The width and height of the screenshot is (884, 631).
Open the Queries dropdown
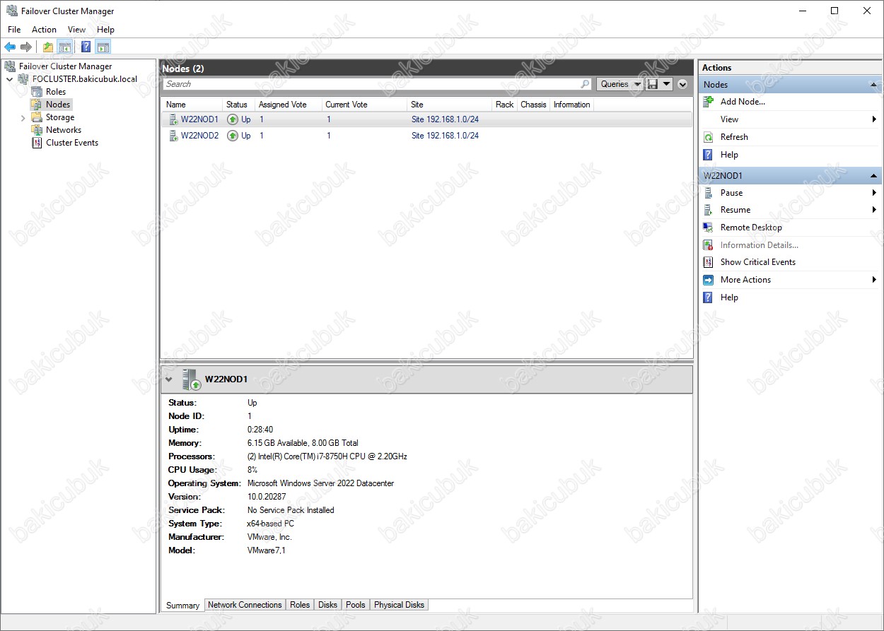click(x=620, y=84)
